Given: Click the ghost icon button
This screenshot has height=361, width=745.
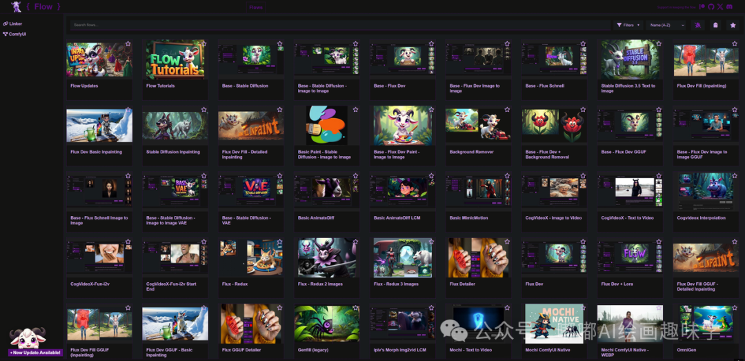Looking at the screenshot, I should point(715,26).
